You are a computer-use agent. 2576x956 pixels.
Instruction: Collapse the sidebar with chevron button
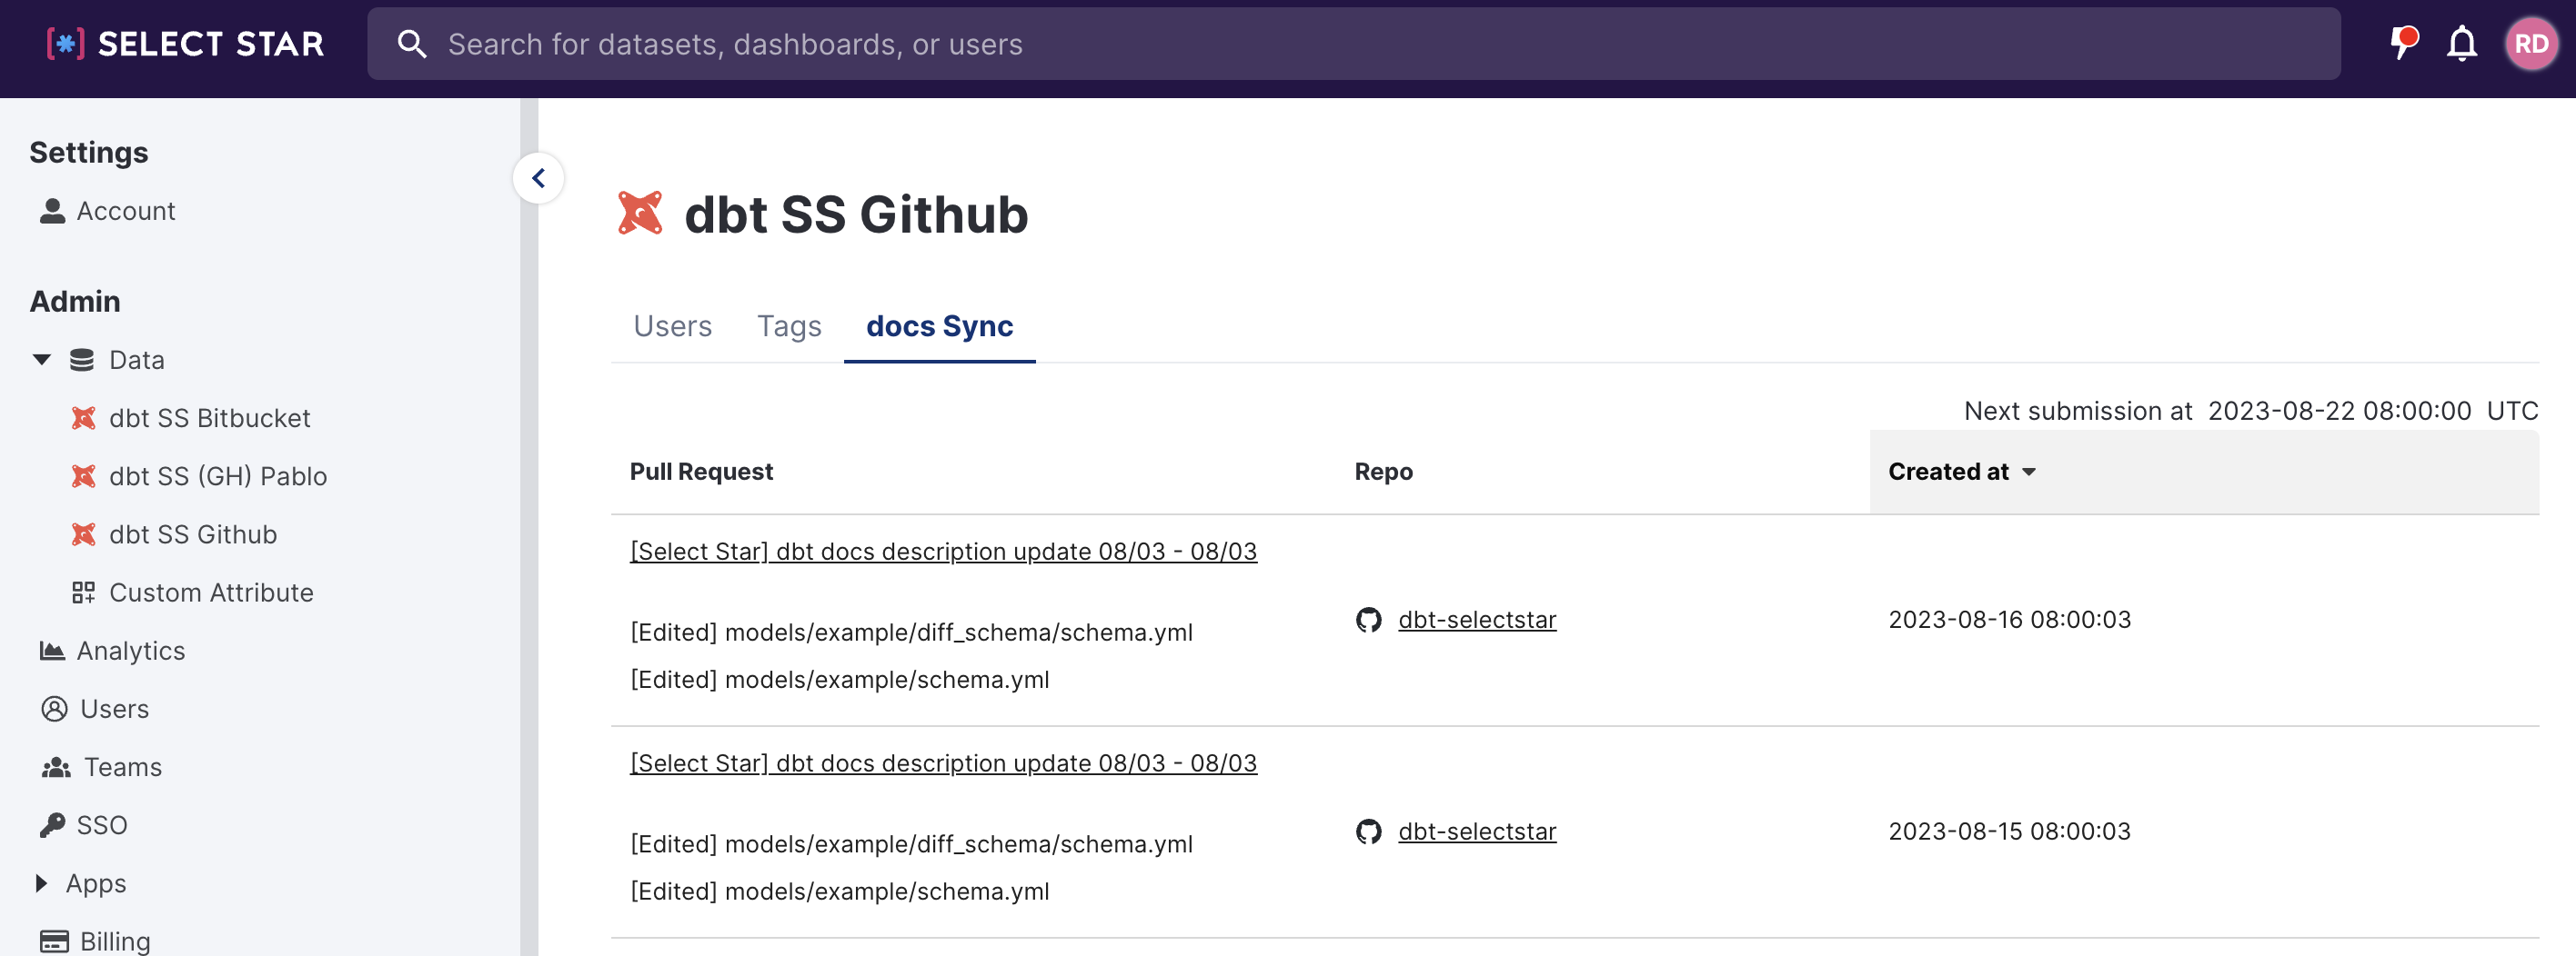(x=538, y=179)
